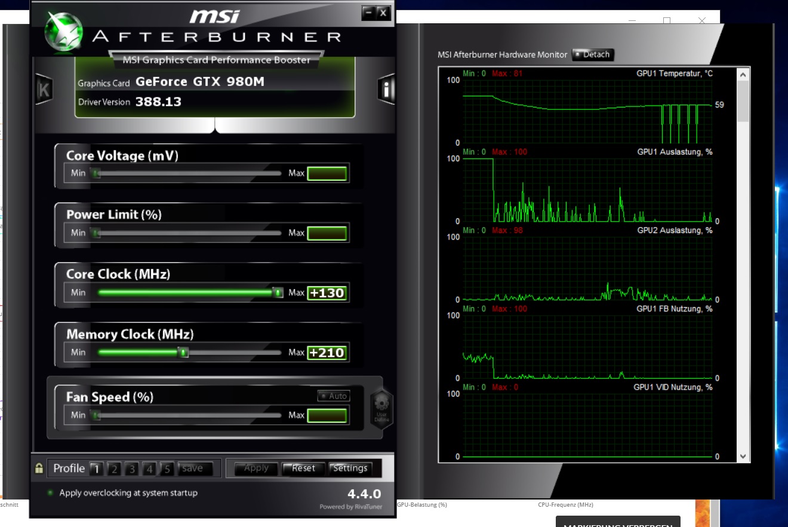
Task: Click the profile lock padlock icon
Action: point(39,468)
